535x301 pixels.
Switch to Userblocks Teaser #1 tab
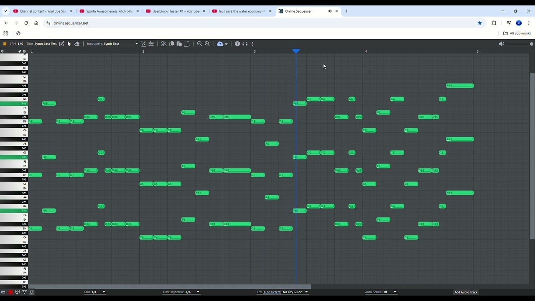coord(176,11)
